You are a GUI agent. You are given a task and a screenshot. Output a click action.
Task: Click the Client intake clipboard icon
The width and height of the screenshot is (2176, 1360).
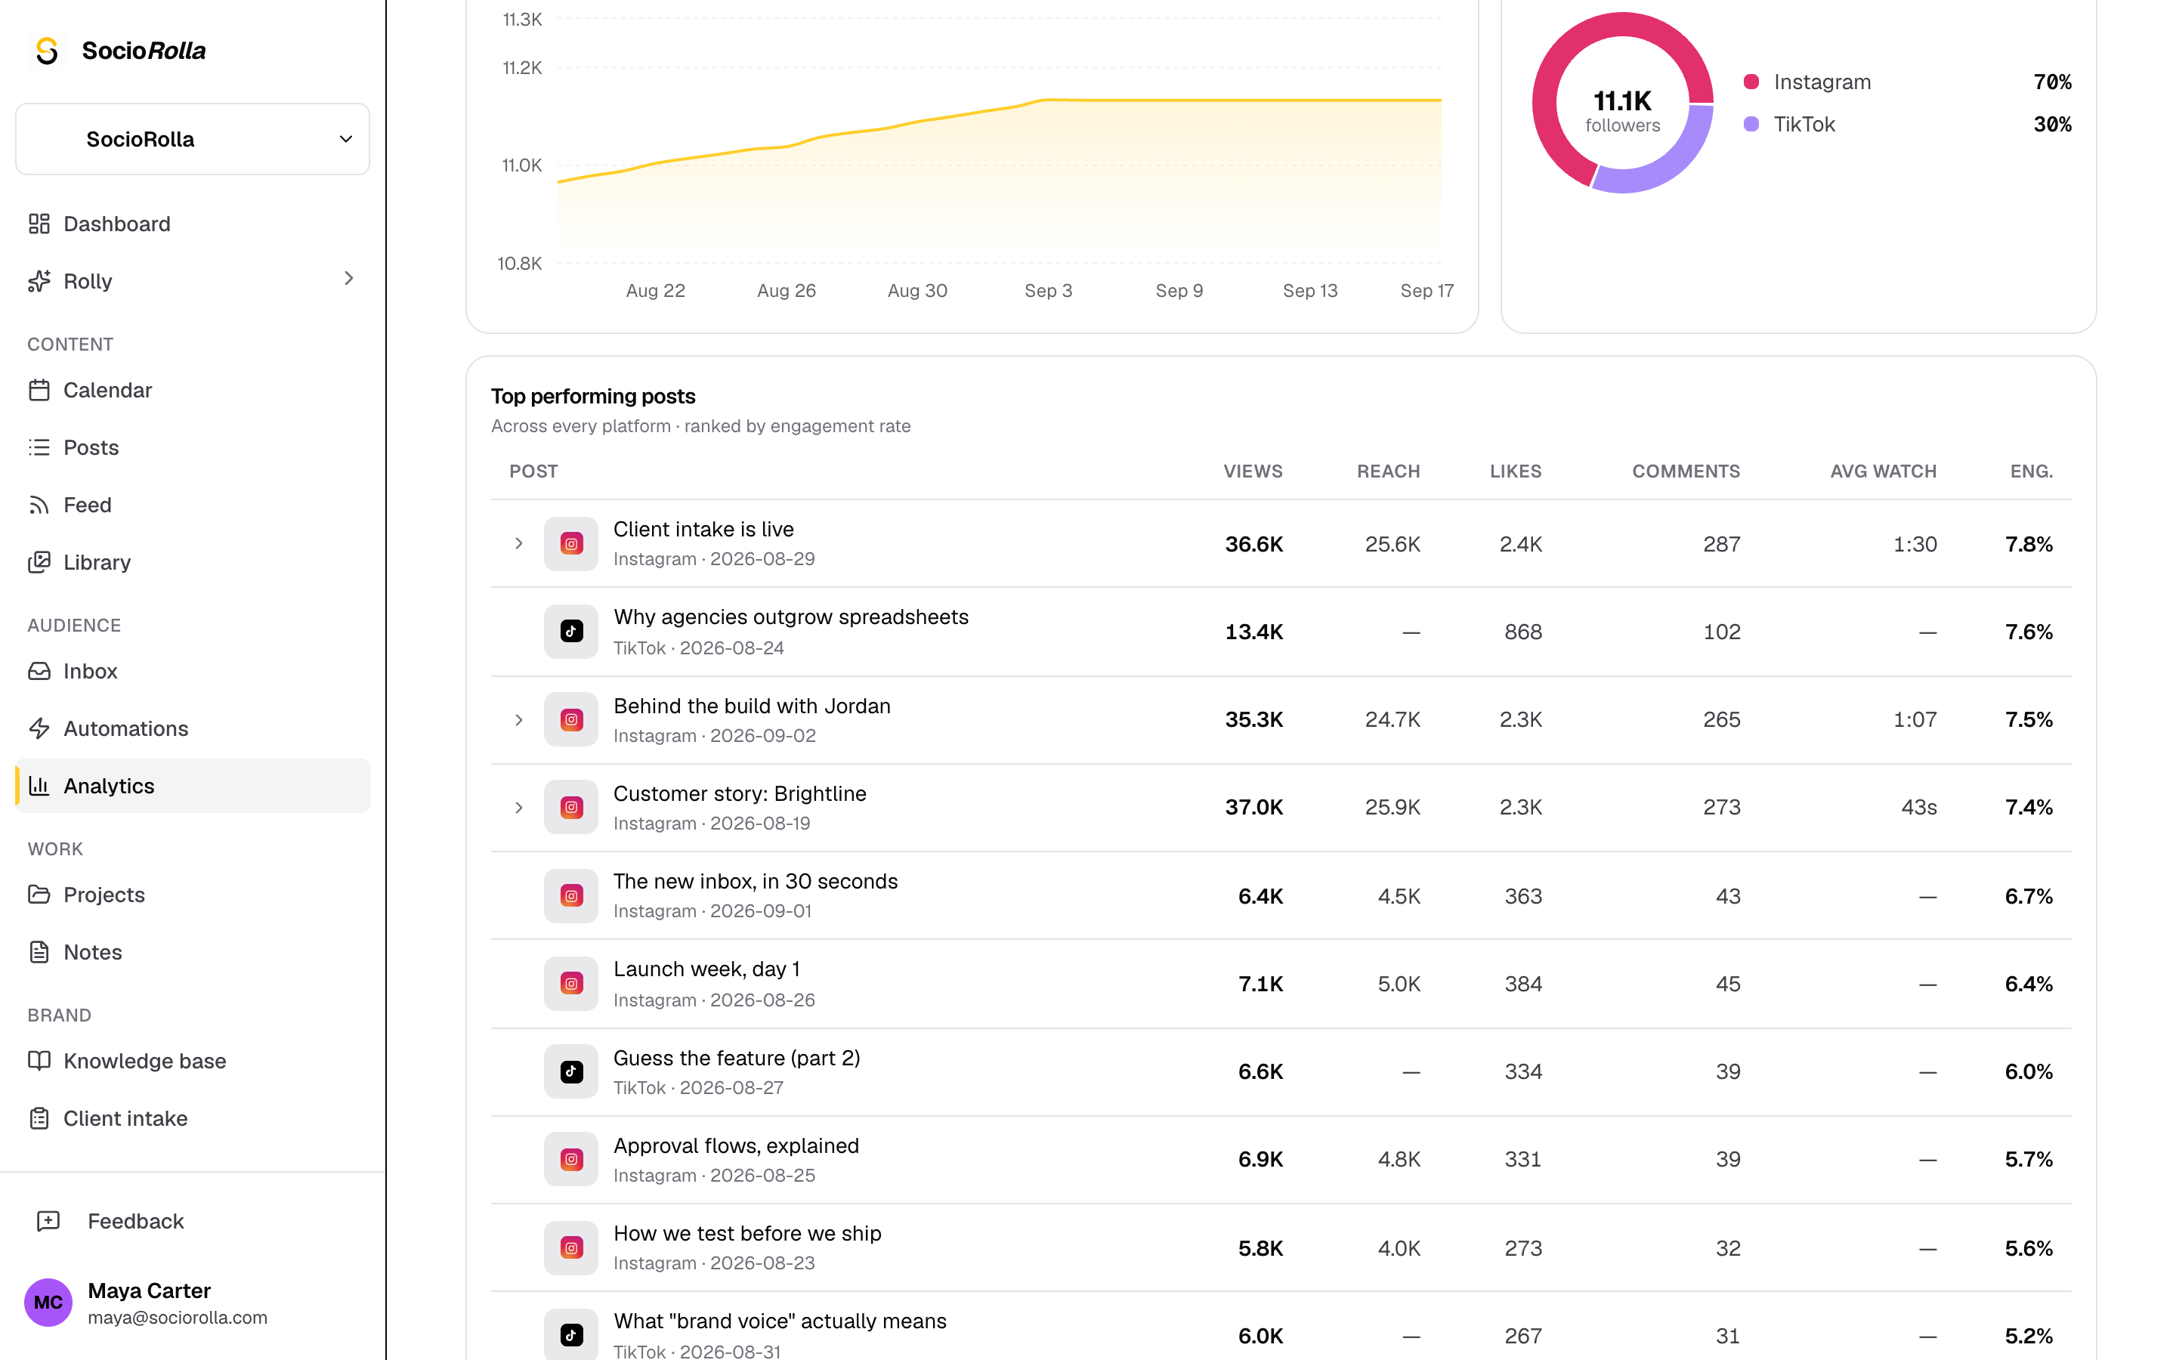click(x=39, y=1119)
